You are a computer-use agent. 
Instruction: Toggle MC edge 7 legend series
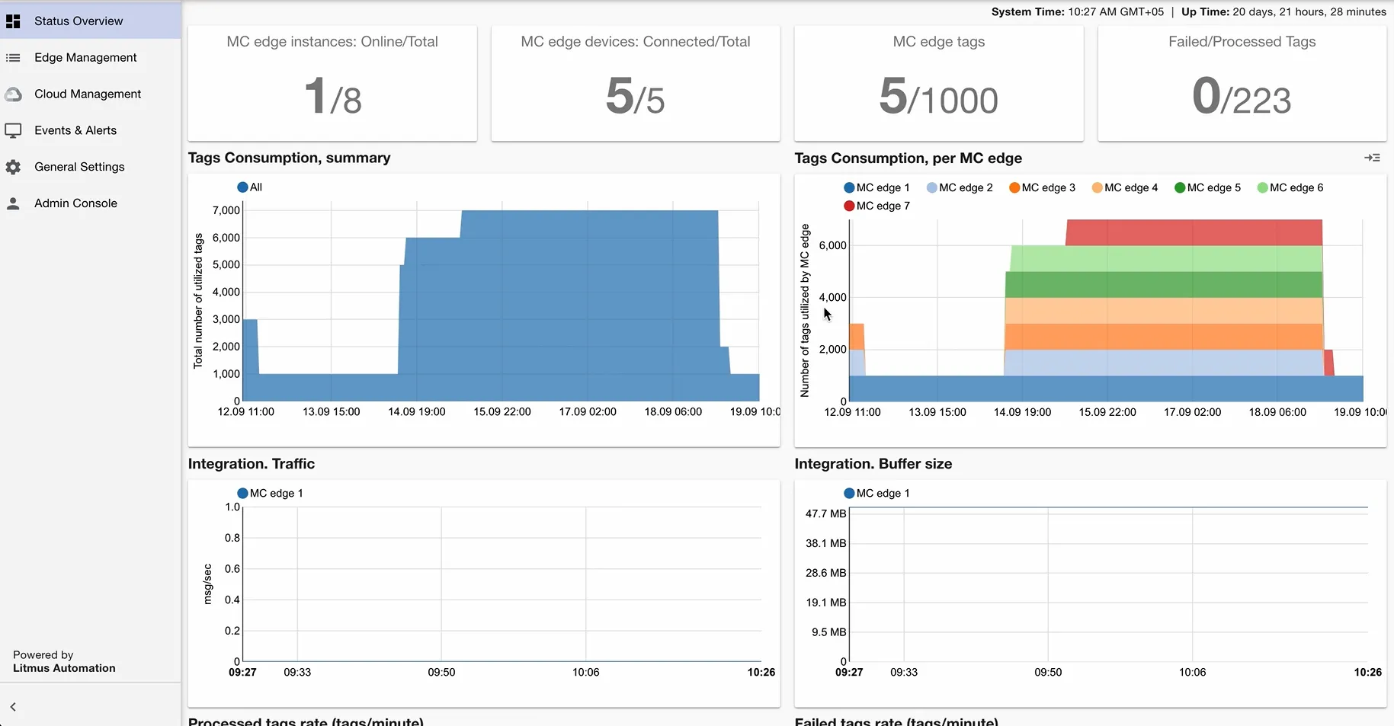876,206
